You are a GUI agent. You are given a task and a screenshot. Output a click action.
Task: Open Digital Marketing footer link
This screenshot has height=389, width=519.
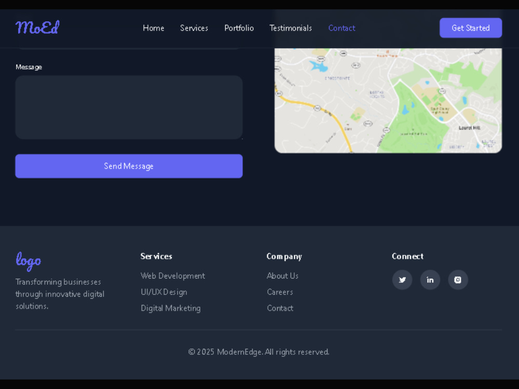[x=170, y=308]
